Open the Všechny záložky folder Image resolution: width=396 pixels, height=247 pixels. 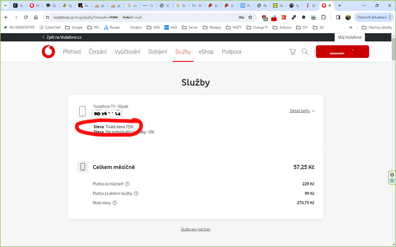click(377, 27)
